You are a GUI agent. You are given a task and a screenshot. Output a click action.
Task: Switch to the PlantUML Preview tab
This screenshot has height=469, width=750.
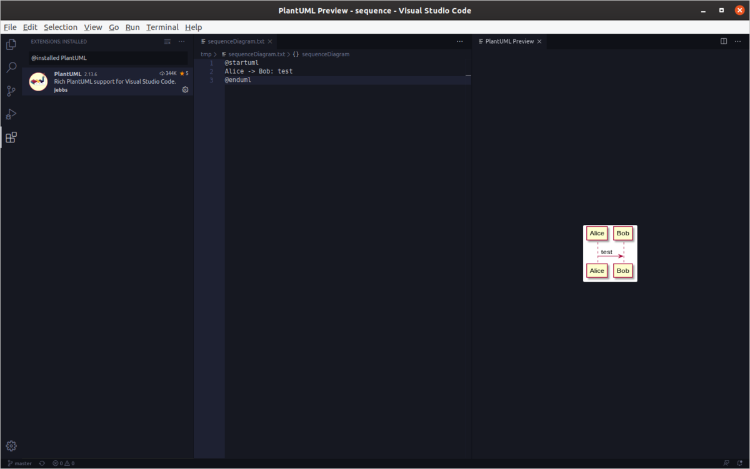click(509, 41)
